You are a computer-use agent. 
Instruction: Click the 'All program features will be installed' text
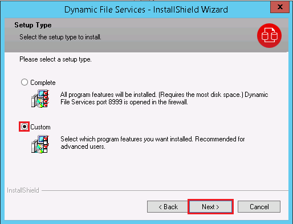coord(108,95)
